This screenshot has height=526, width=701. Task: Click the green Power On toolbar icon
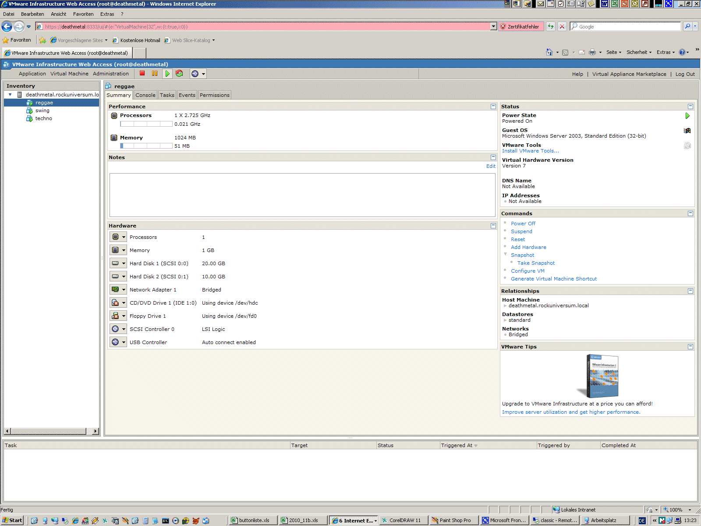click(x=167, y=74)
